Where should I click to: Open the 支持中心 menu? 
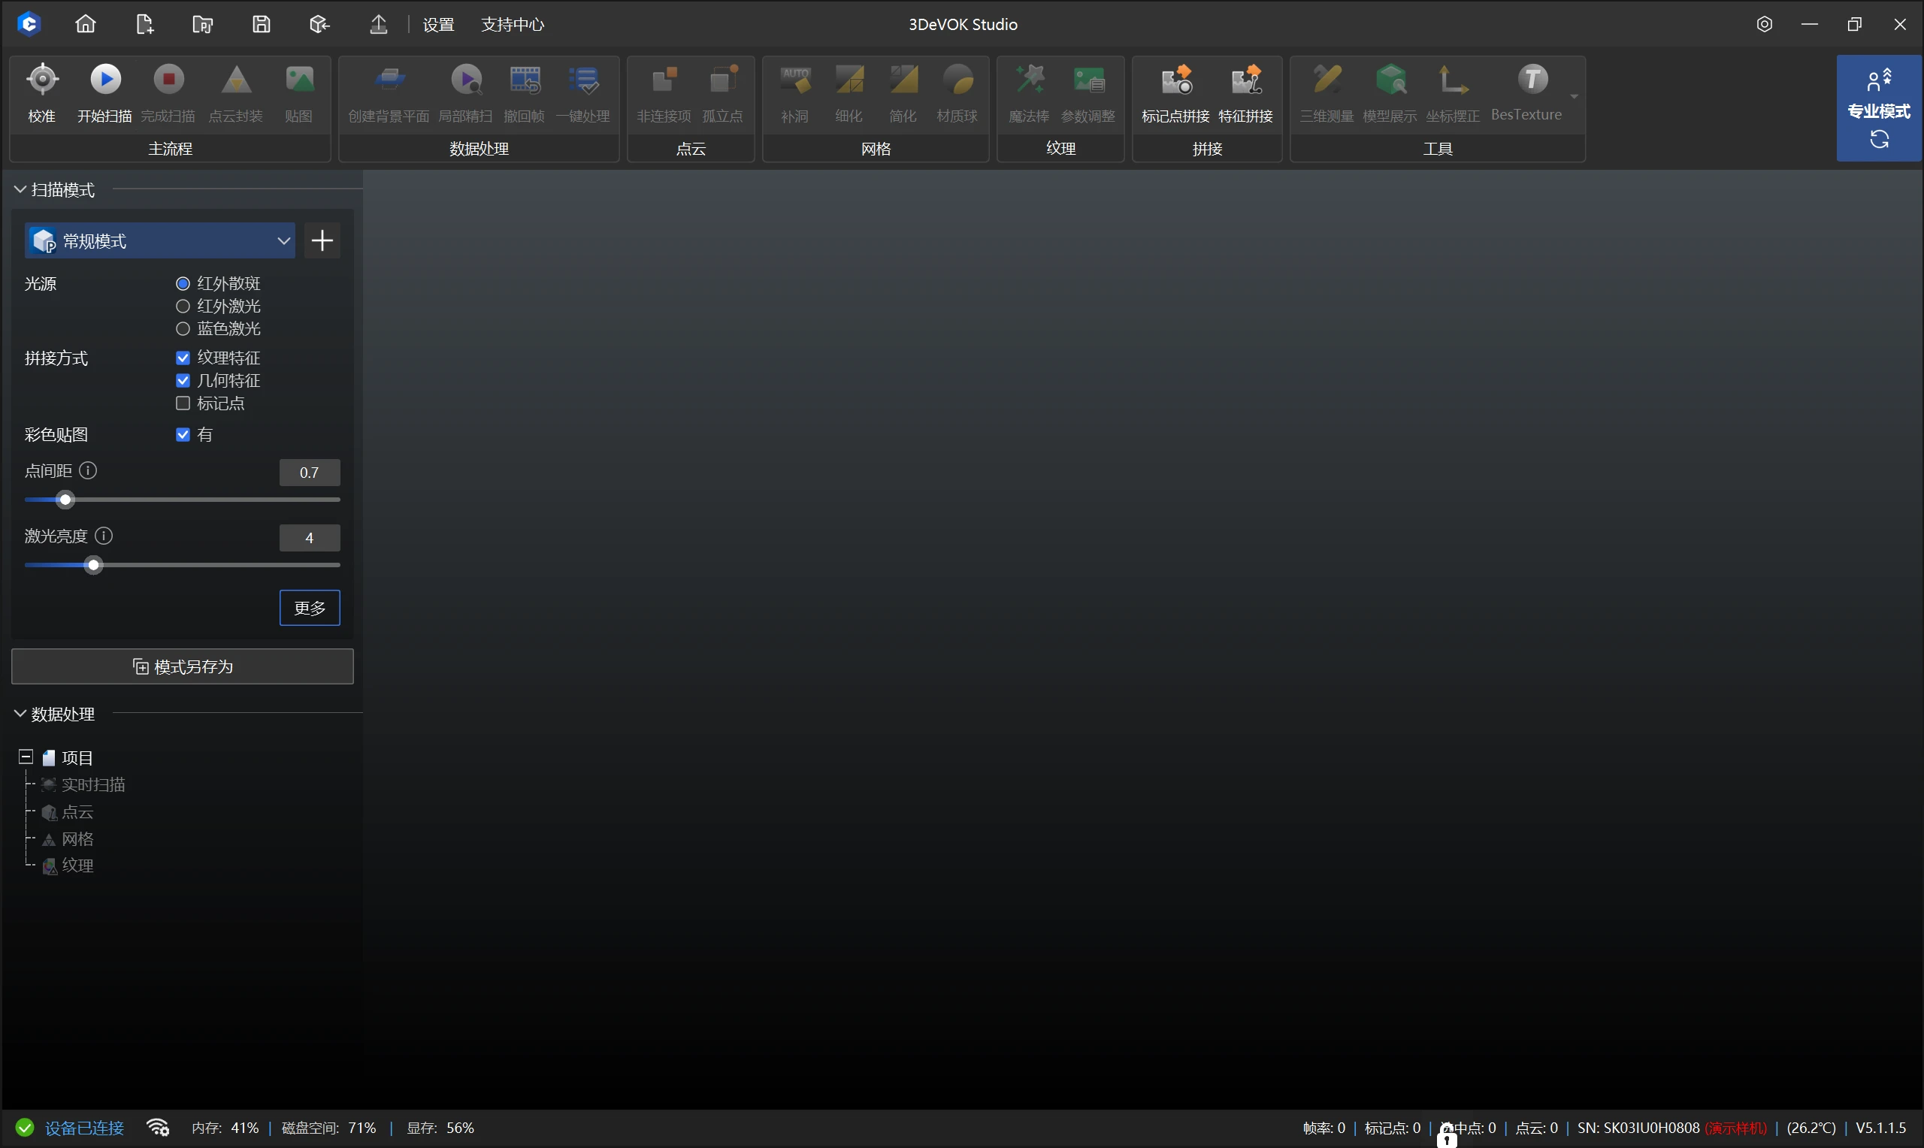tap(512, 25)
